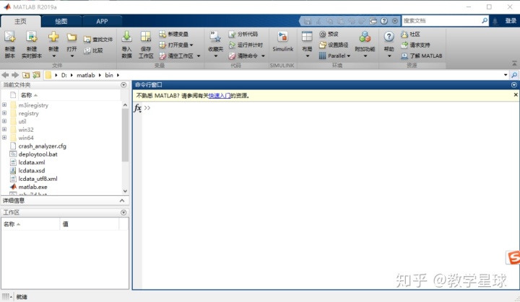Click Compare (比较) in the File section
Viewport: 520px width, 302px height.
[93, 50]
